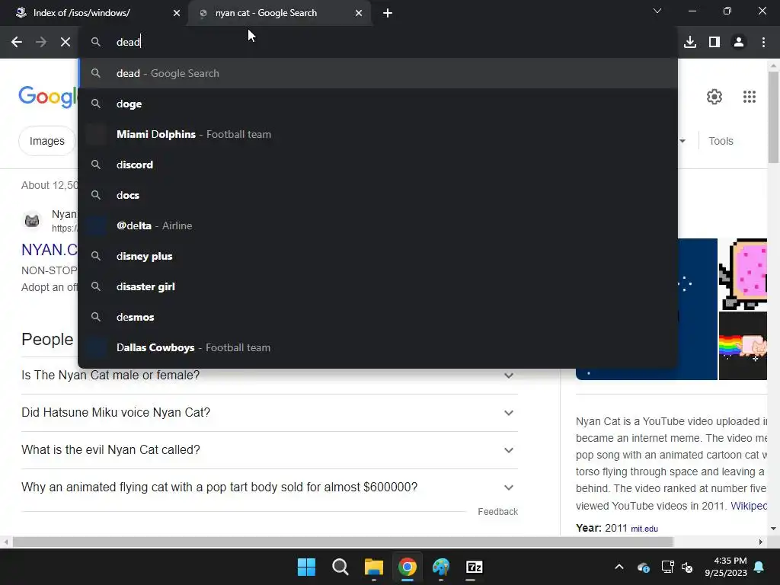
Task: Open the Images filter chip
Action: pos(46,141)
